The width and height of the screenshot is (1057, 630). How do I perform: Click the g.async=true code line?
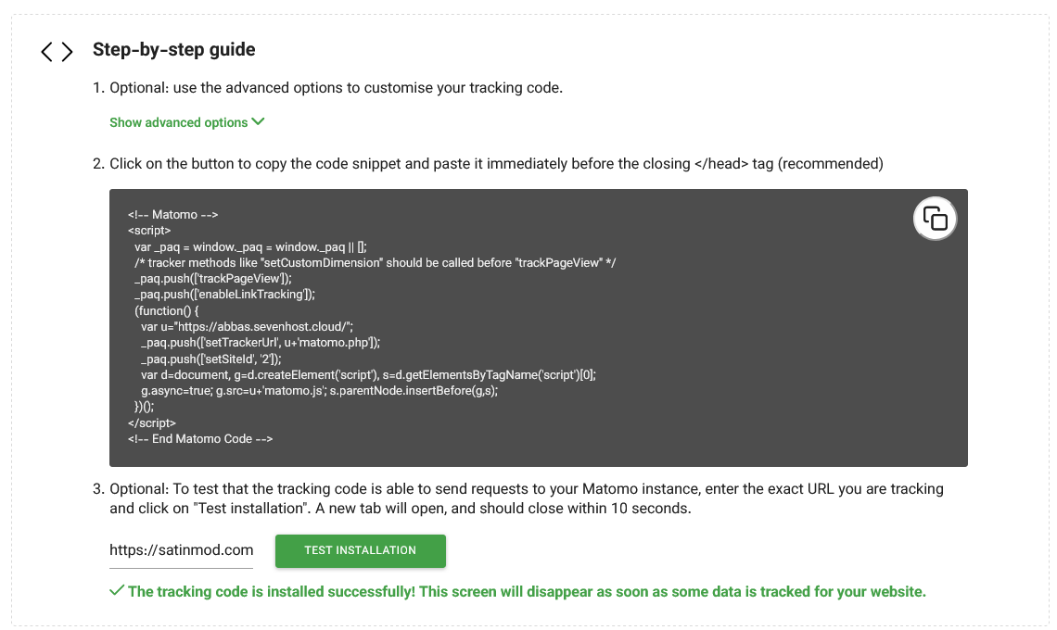point(320,391)
